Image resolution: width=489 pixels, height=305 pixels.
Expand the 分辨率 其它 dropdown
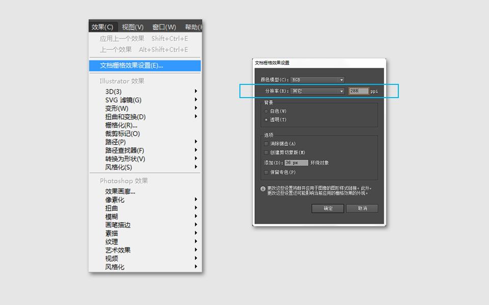click(x=317, y=91)
